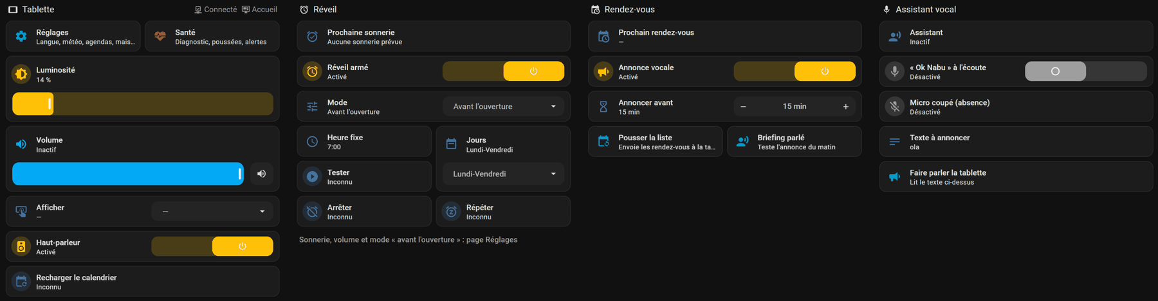Click the Connecté status badge
Viewport: 1158px width, 301px height.
pyautogui.click(x=216, y=10)
